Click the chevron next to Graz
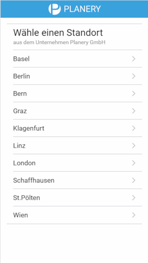This screenshot has width=148, height=263. tap(134, 111)
